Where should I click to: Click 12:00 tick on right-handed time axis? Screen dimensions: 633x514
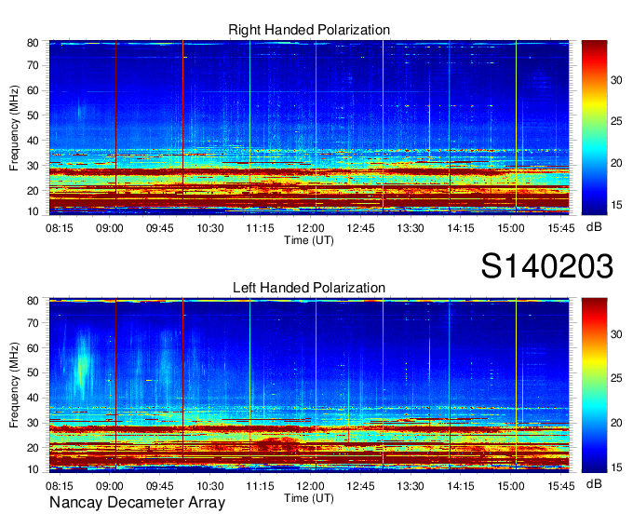pos(310,228)
